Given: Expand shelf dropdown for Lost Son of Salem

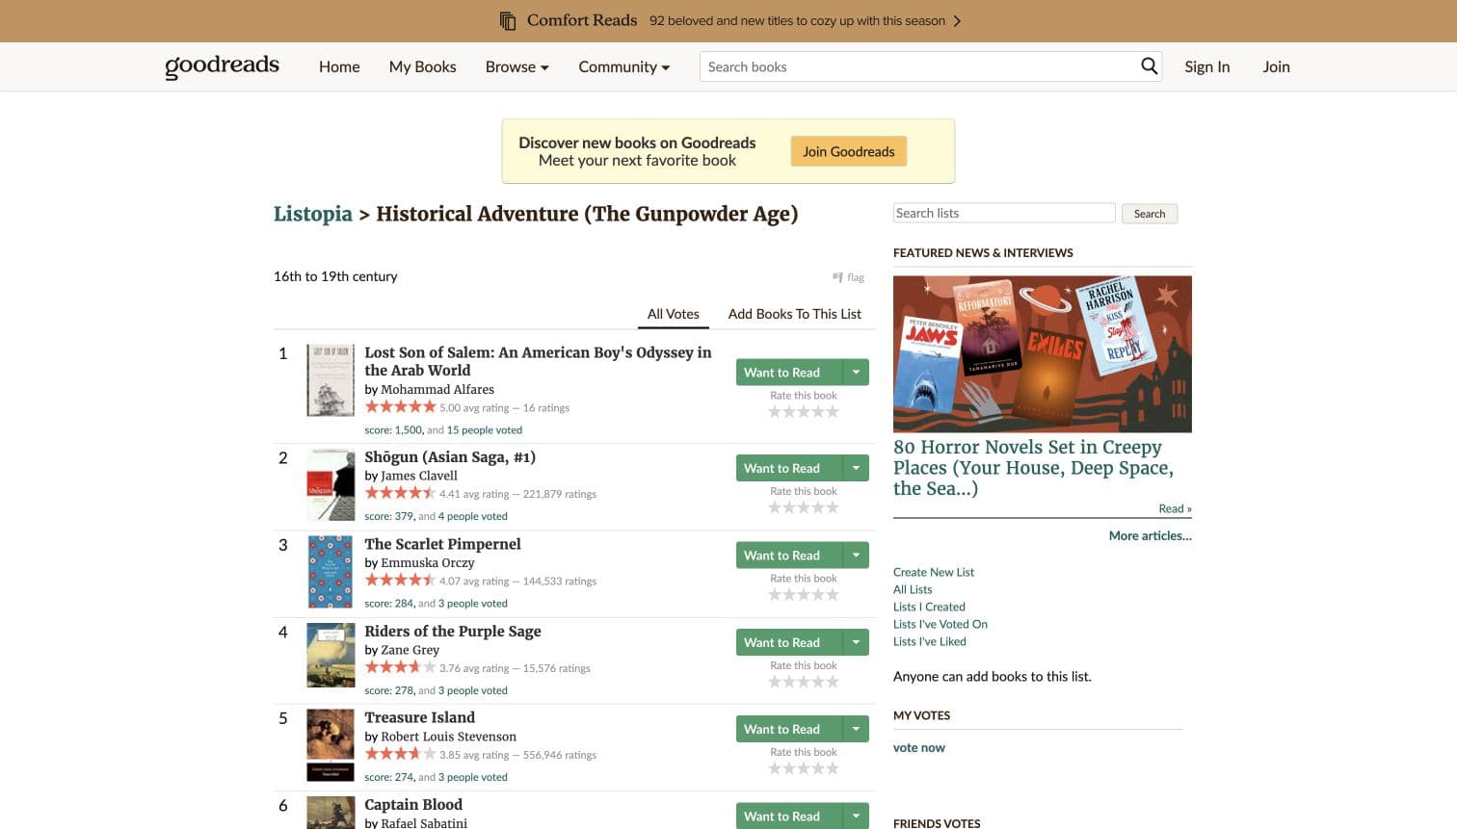Looking at the screenshot, I should [x=856, y=373].
